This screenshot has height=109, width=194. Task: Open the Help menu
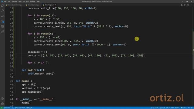coord(38,2)
